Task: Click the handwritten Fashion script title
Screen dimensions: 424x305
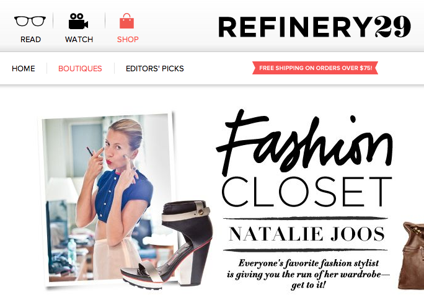Action: (305, 143)
